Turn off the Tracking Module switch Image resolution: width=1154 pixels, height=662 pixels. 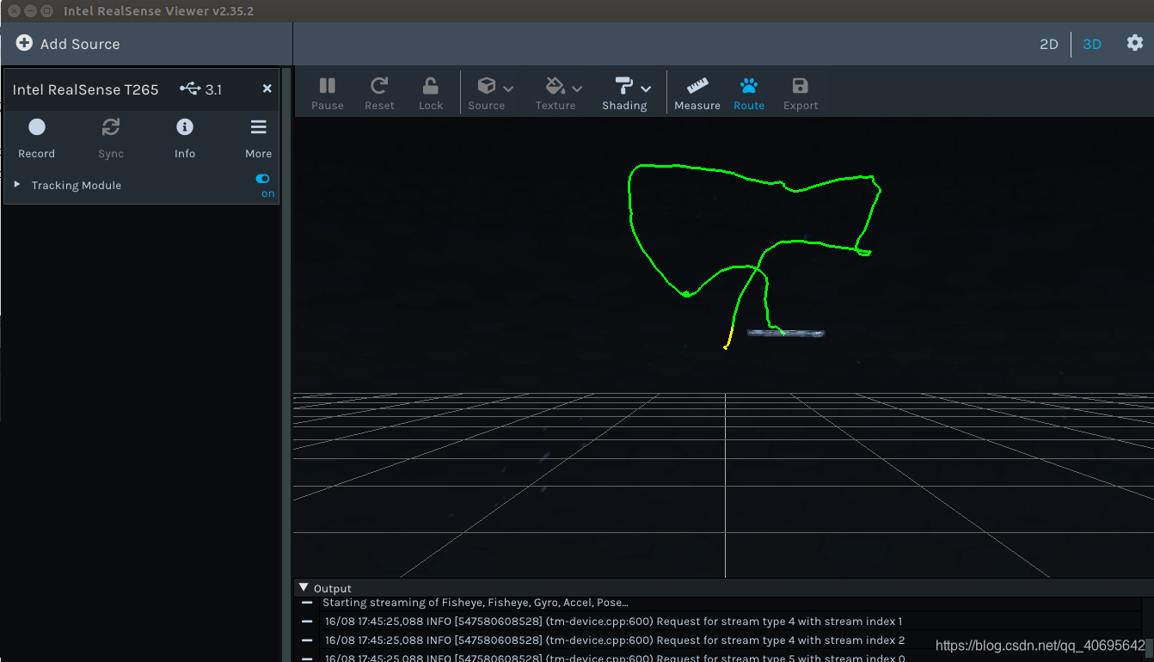click(x=262, y=179)
